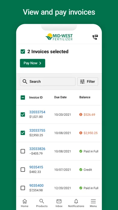Click due date 12/20/2021
The width and height of the screenshot is (118, 210).
tap(63, 188)
